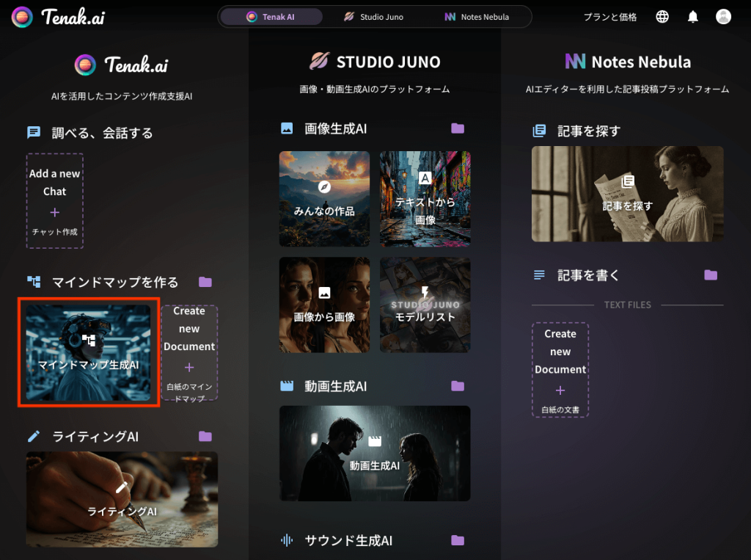The width and height of the screenshot is (751, 560).
Task: Create a new chat with Add a new Chat
Action: [x=54, y=201]
